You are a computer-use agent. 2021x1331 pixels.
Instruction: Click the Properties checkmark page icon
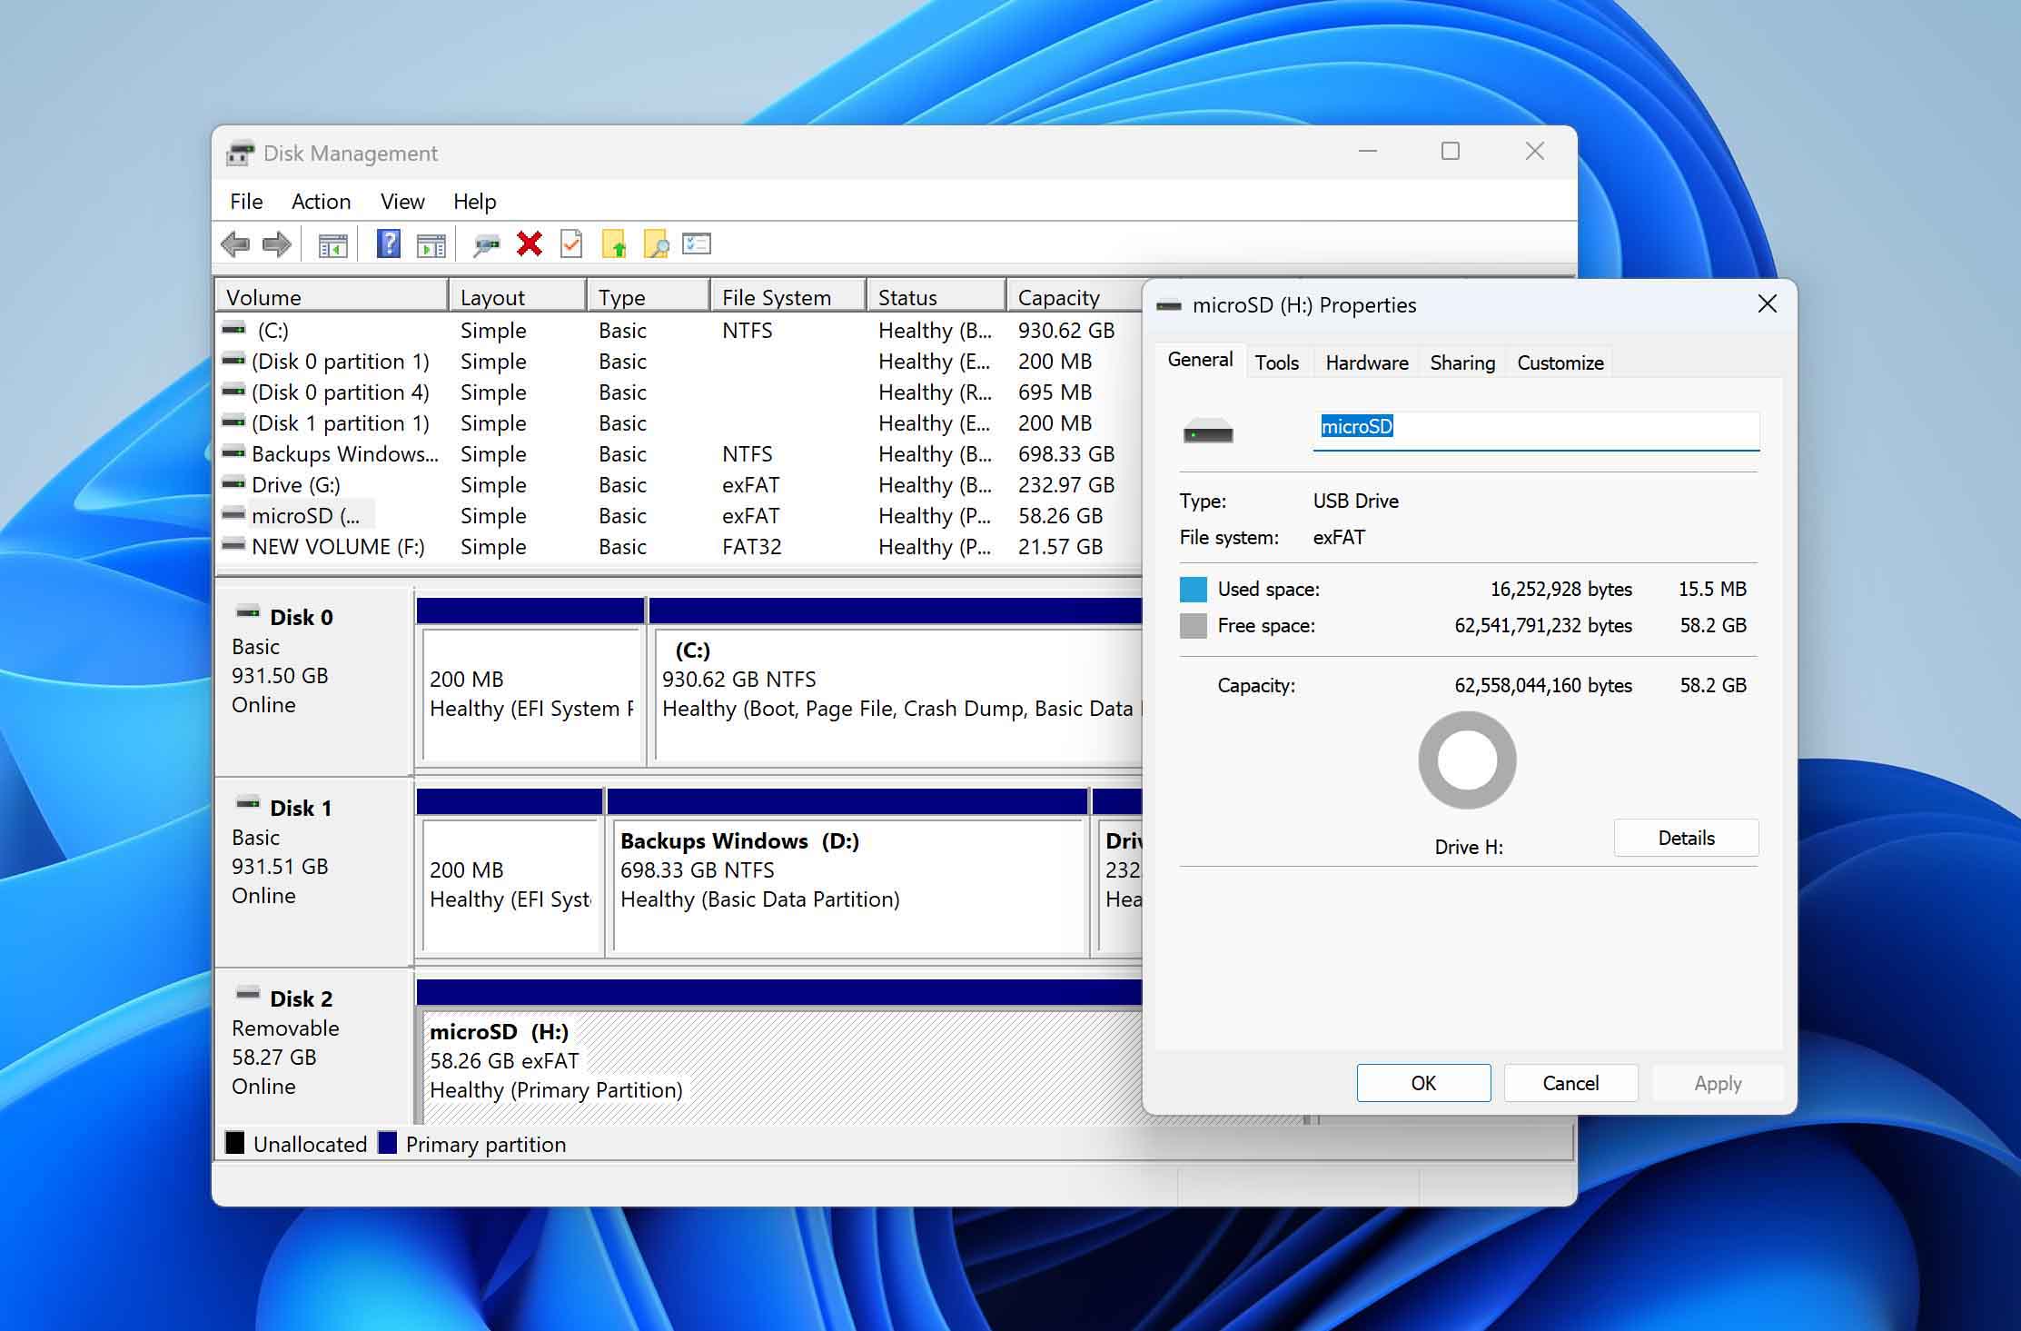pos(571,243)
